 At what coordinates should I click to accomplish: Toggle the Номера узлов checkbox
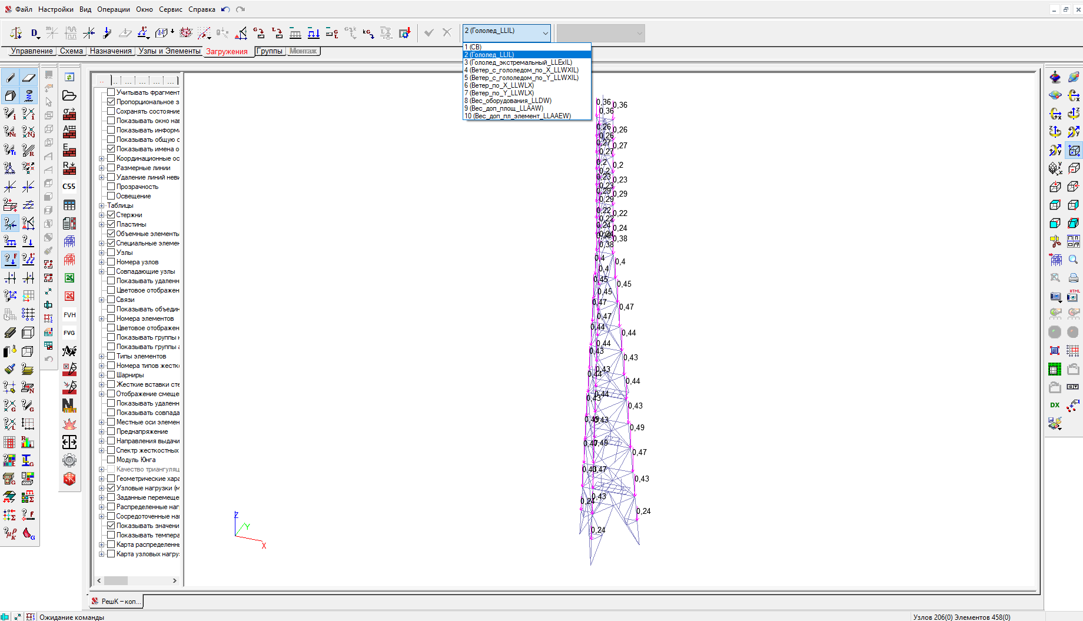(x=111, y=262)
